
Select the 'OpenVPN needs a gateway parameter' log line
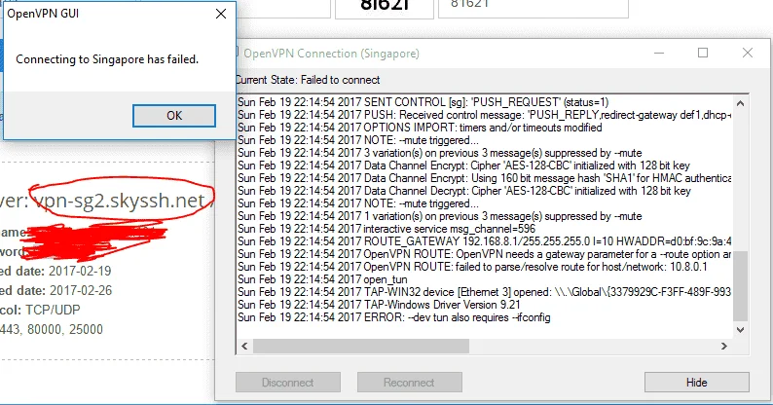484,254
